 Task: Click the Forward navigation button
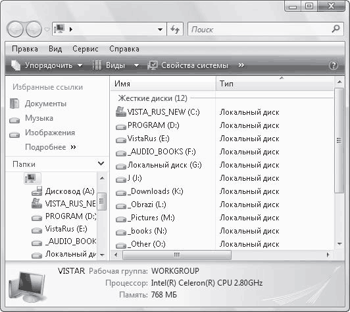[34, 29]
